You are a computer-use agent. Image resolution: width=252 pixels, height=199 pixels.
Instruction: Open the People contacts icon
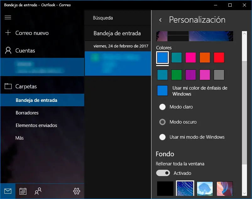[38, 191]
